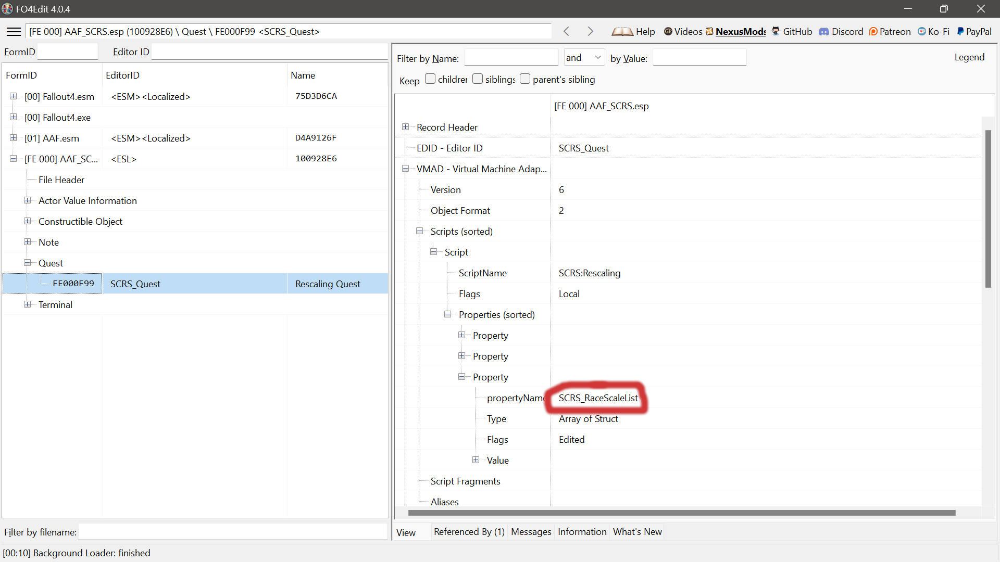The image size is (1000, 562).
Task: Click the Edited flags value
Action: pos(571,440)
